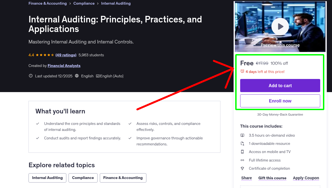The height and width of the screenshot is (188, 332).
Task: Play the course preview video
Action: [x=280, y=26]
